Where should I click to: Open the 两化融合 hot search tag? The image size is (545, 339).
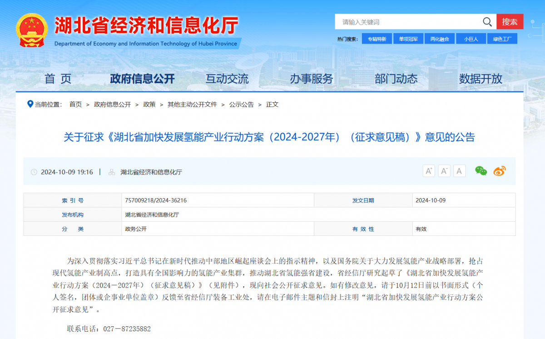(x=440, y=39)
